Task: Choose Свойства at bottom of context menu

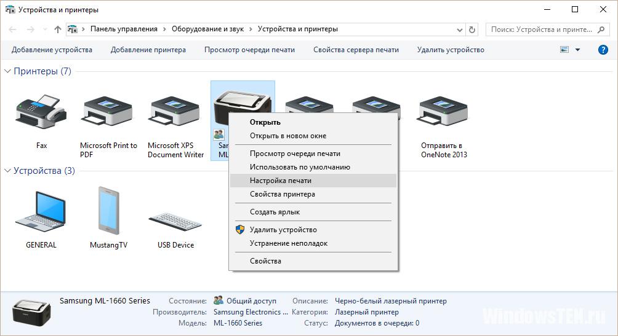Action: tap(313, 261)
